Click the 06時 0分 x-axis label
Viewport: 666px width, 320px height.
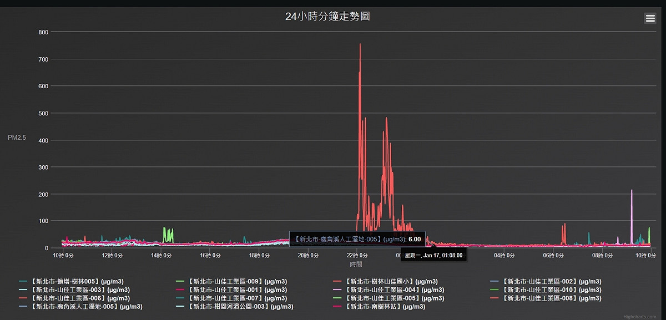(x=553, y=255)
